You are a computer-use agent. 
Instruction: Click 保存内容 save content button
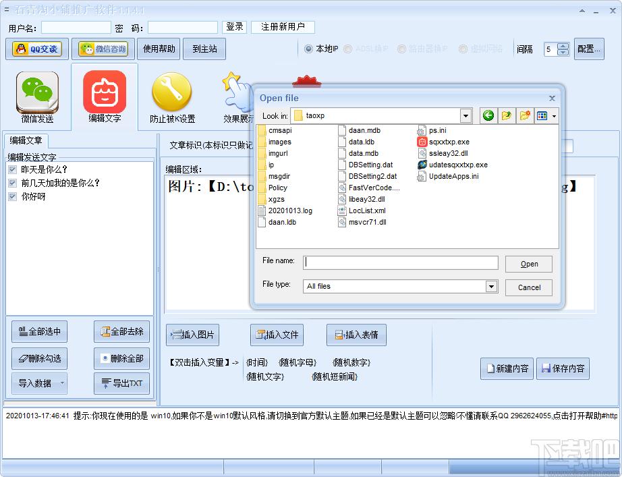pos(563,368)
